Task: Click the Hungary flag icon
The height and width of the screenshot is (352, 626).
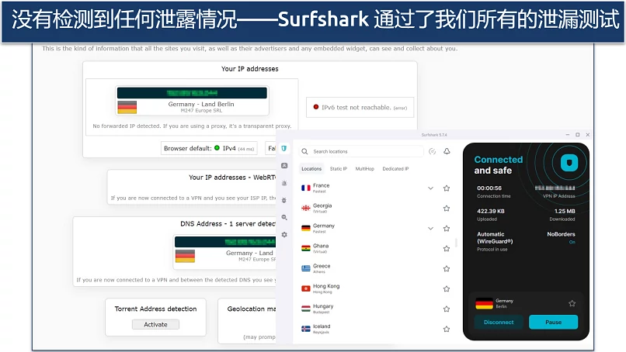Action: point(306,309)
